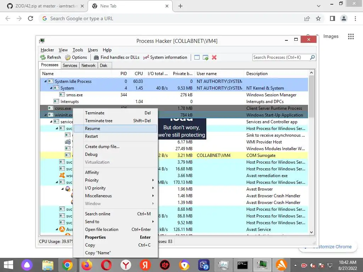Click the magnifier icon in Search Processes box

(312, 57)
